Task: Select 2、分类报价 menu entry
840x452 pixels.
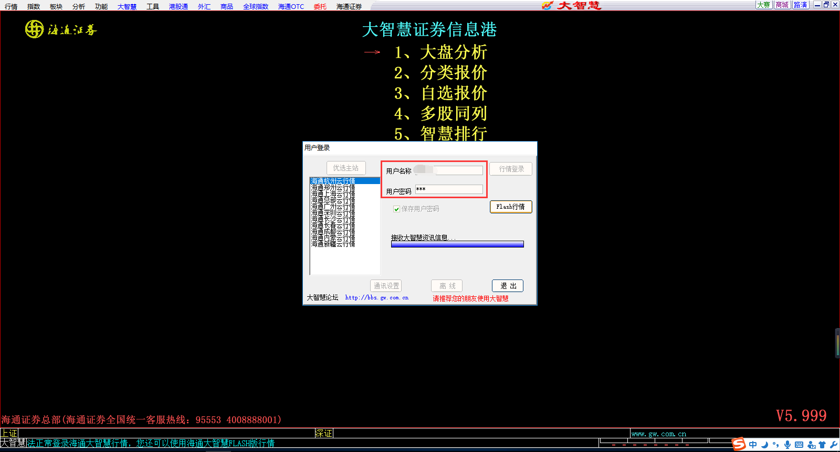Action: click(440, 72)
